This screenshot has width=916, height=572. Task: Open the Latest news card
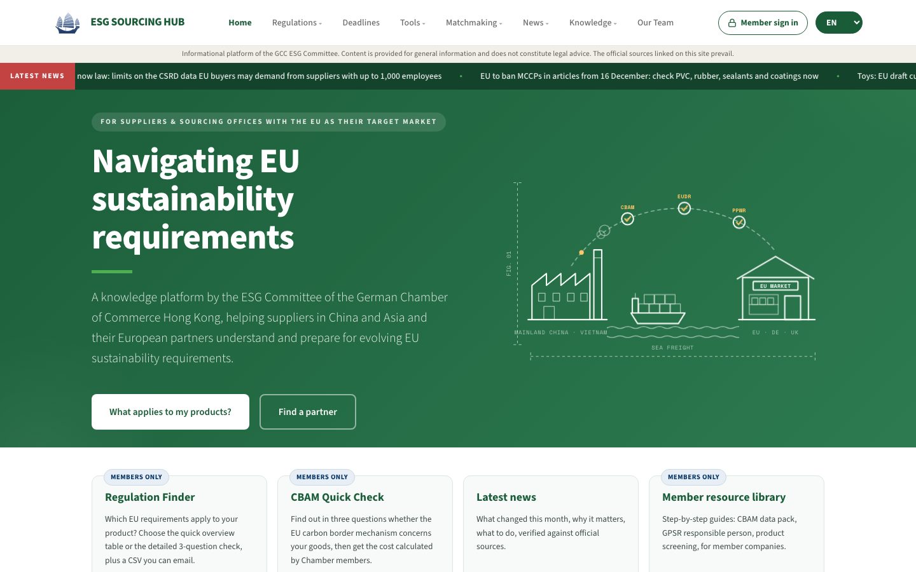coord(551,524)
